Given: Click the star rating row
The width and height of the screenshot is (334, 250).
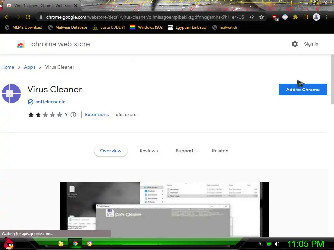Looking at the screenshot, I should click(45, 115).
